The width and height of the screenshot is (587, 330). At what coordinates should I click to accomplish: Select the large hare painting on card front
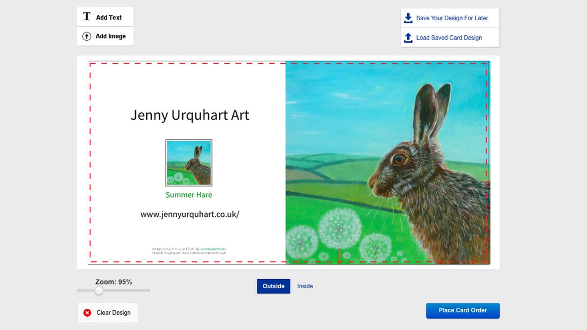(388, 162)
